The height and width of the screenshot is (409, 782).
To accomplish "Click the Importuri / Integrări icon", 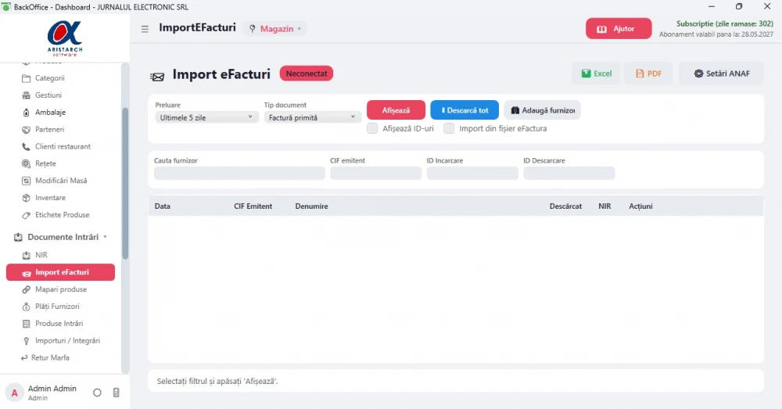I will tap(26, 341).
